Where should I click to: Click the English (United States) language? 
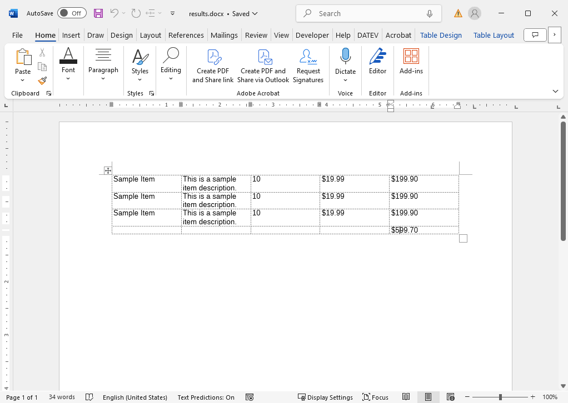click(x=135, y=397)
